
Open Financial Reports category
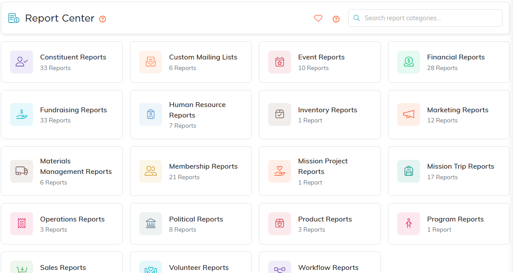(x=449, y=62)
